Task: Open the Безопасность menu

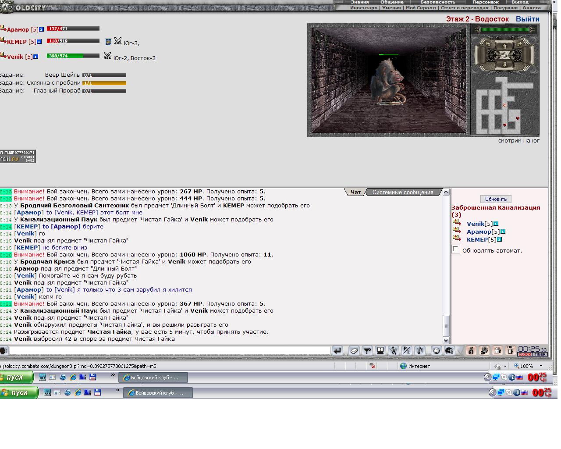Action: [438, 2]
